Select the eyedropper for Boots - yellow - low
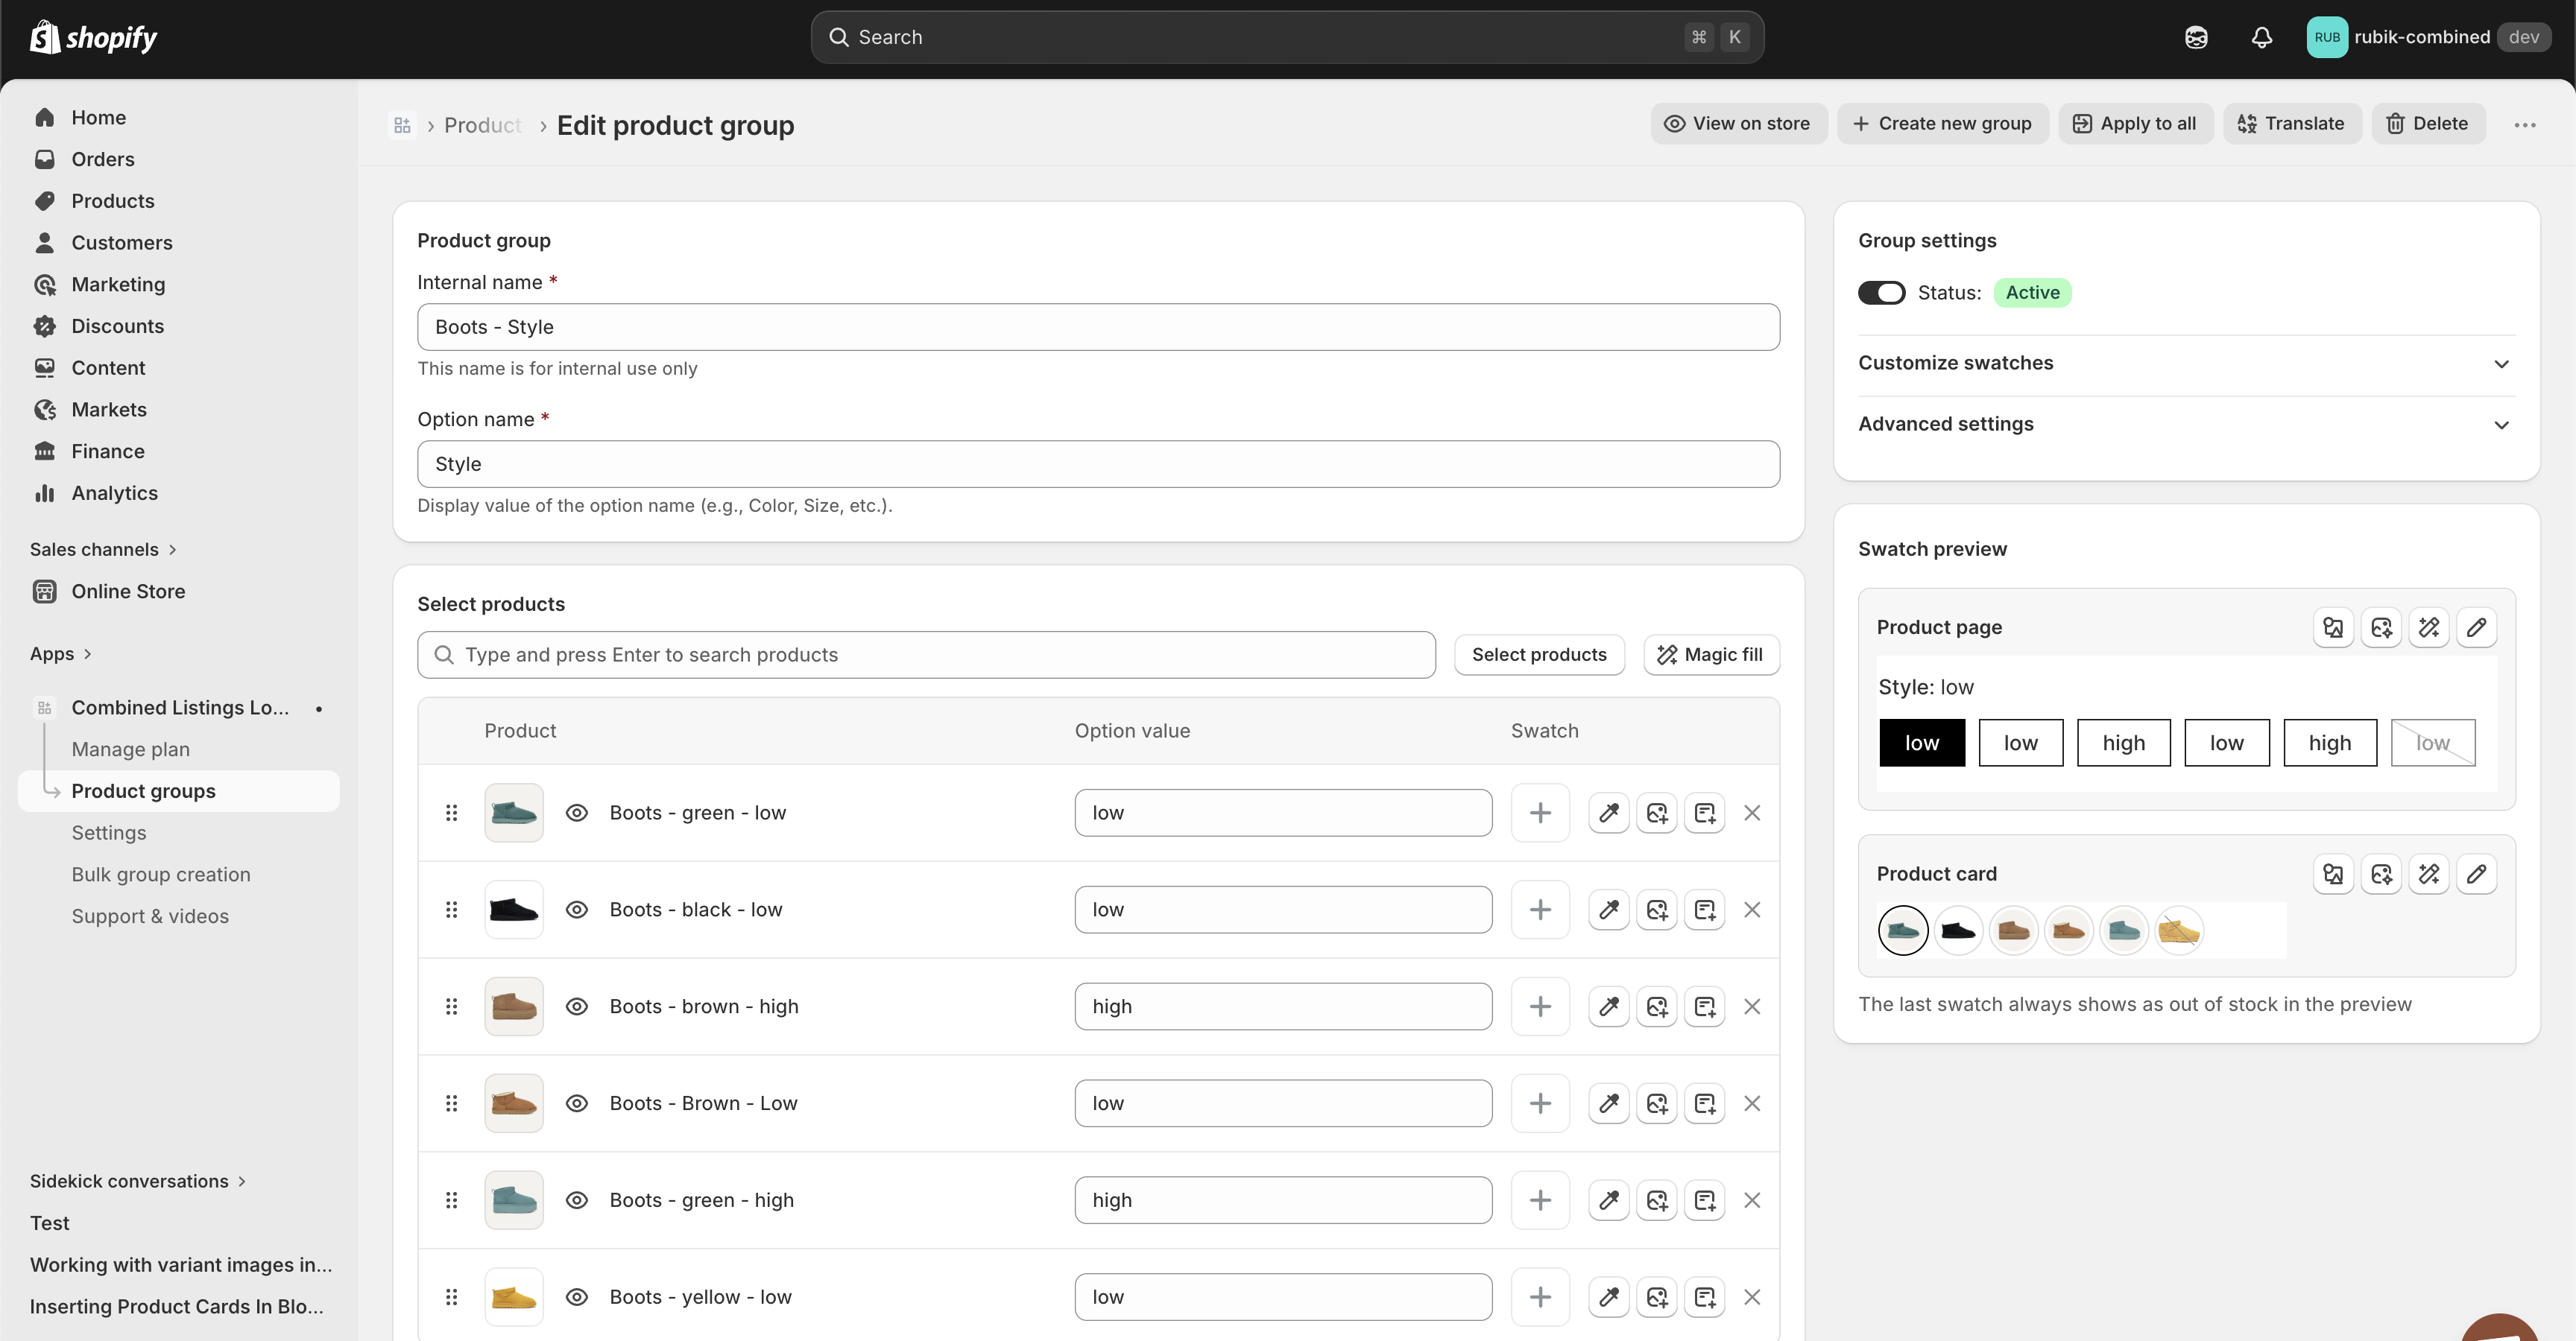 coord(1609,1296)
